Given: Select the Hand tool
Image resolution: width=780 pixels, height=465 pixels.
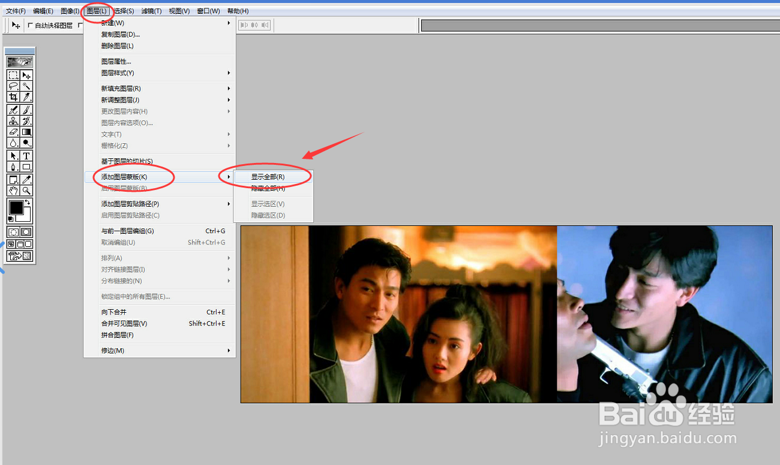Looking at the screenshot, I should (13, 191).
